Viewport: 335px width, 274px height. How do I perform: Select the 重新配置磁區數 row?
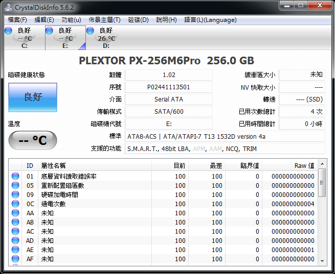[164, 185]
